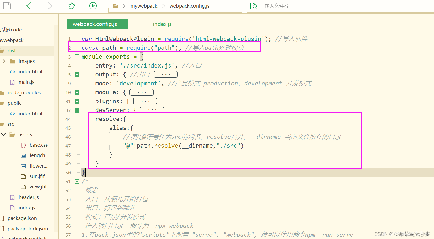This screenshot has height=239, width=434.
Task: Select the dist folder
Action: click(x=12, y=51)
